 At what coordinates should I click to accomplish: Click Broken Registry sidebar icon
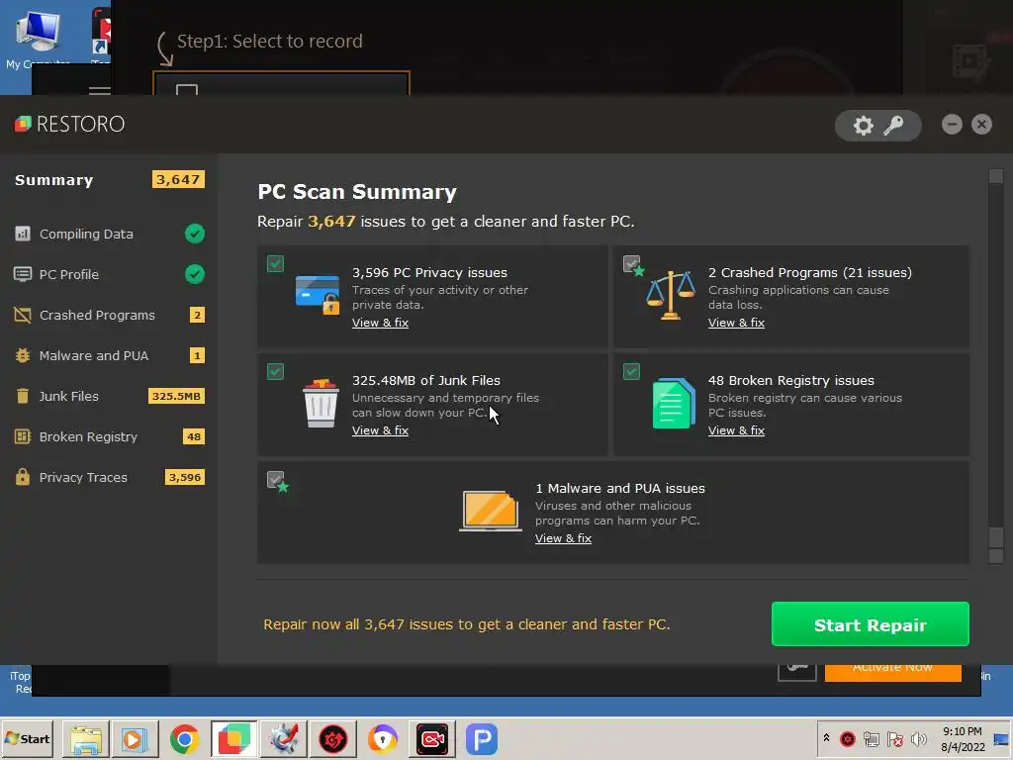pos(23,436)
